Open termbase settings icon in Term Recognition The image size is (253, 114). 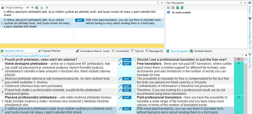click(x=178, y=7)
